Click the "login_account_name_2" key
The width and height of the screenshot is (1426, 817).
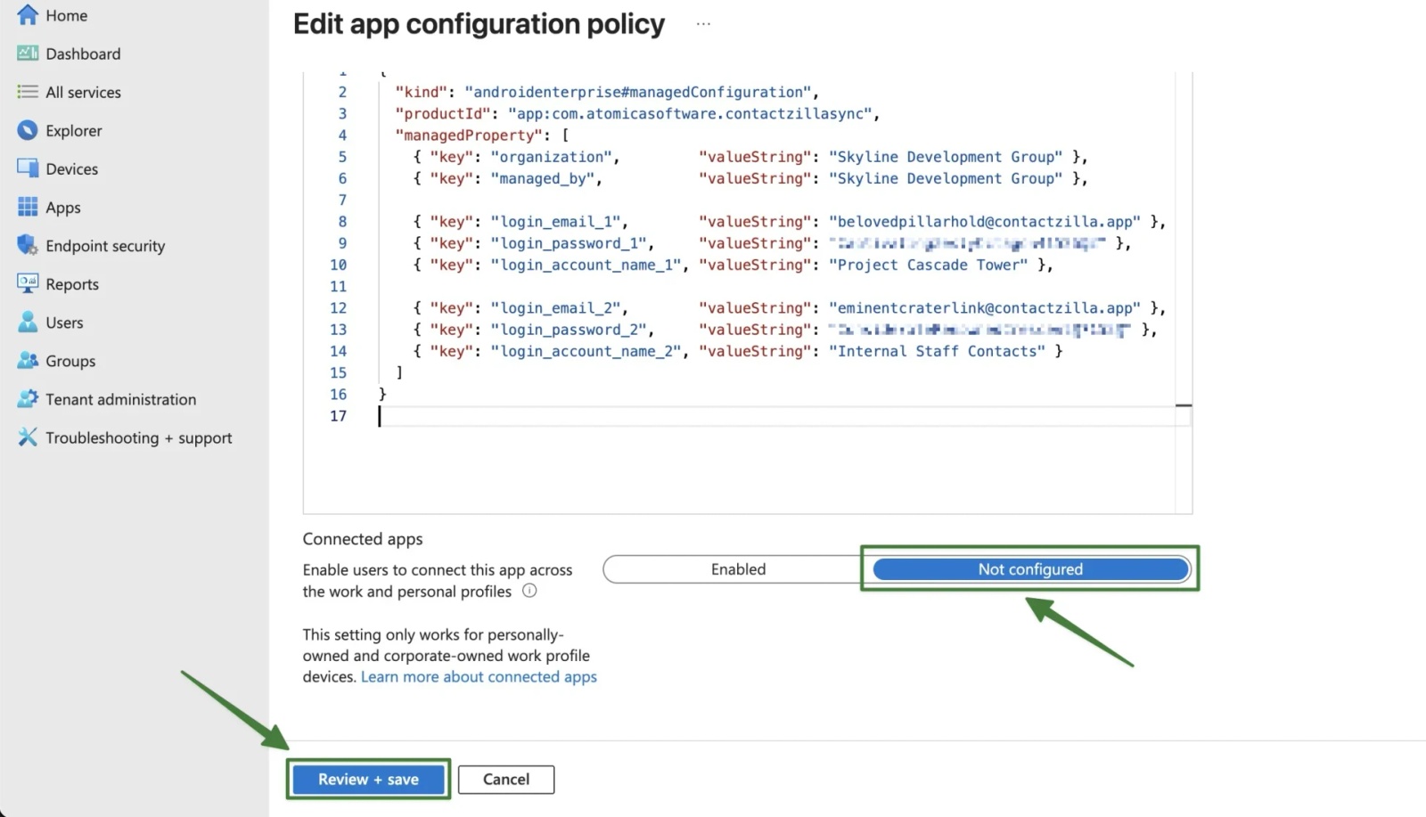[586, 351]
